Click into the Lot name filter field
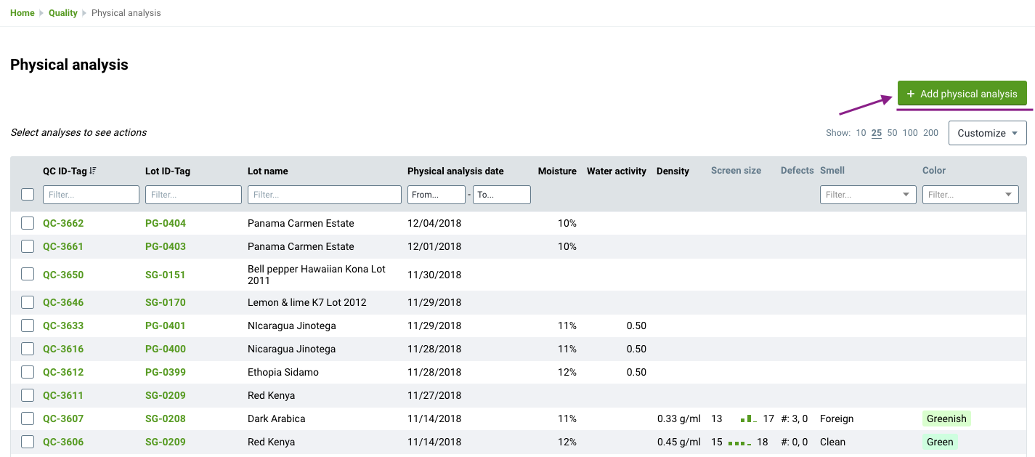1035x457 pixels. tap(325, 195)
